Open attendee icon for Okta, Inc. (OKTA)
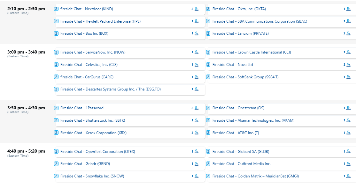Screen dimensions: 356x187 [349, 9]
